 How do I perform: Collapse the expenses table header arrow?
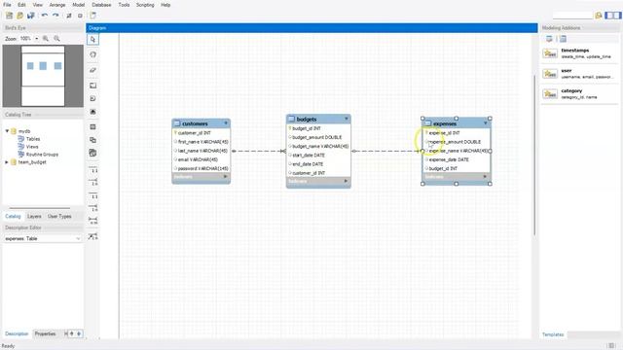coord(485,123)
